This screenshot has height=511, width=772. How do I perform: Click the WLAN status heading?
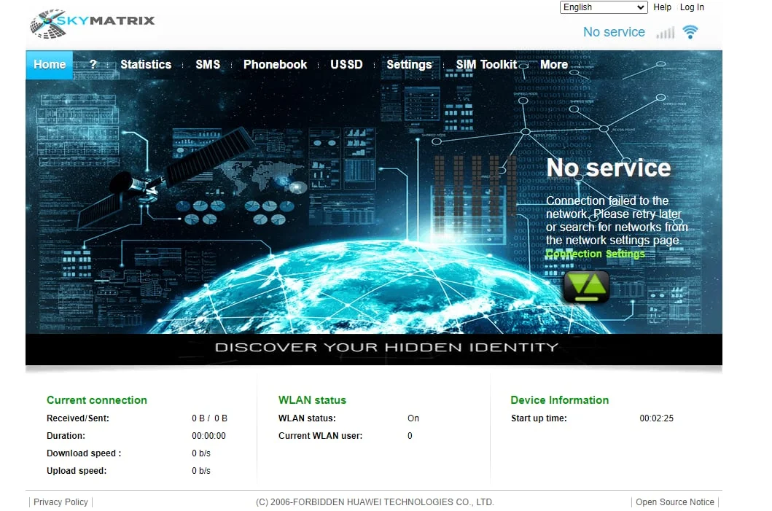(312, 400)
